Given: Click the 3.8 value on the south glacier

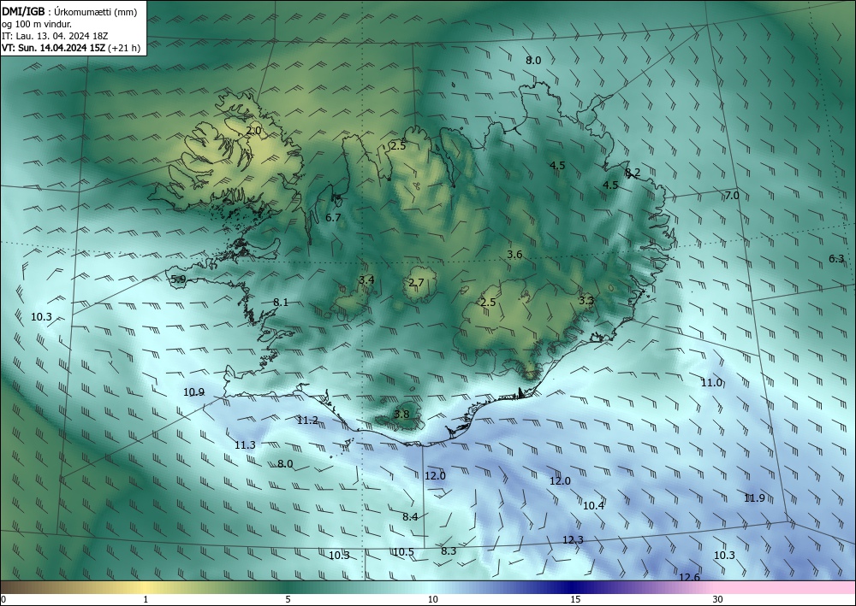Looking at the screenshot, I should point(401,415).
